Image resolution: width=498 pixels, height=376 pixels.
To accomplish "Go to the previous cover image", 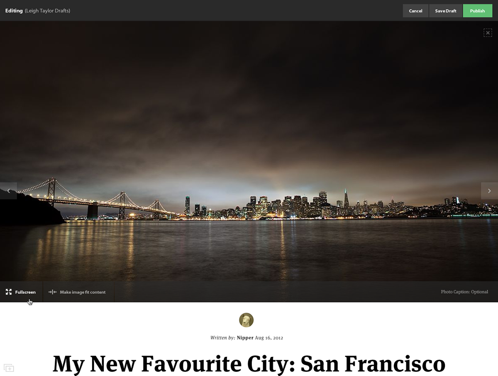I will coord(8,191).
